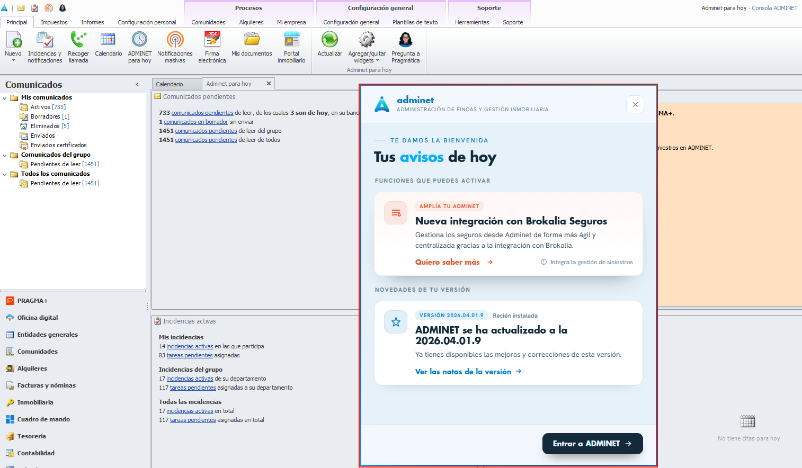Select the Impuestos ribbon tab
802x468 pixels.
54,22
